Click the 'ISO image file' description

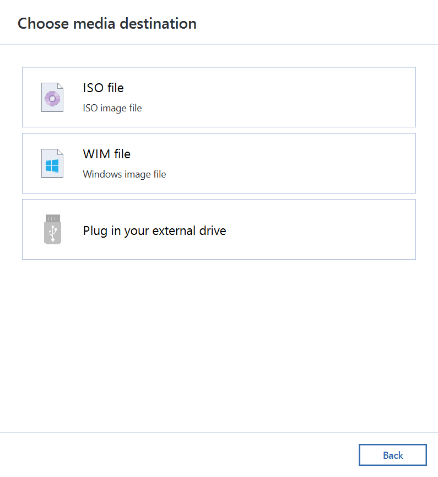(x=112, y=108)
